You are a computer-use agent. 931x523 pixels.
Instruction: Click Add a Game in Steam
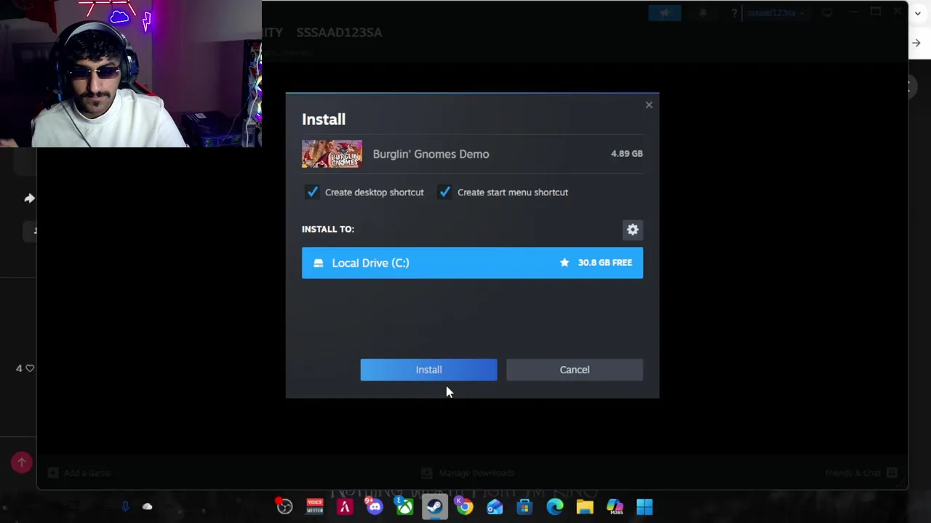(x=79, y=473)
